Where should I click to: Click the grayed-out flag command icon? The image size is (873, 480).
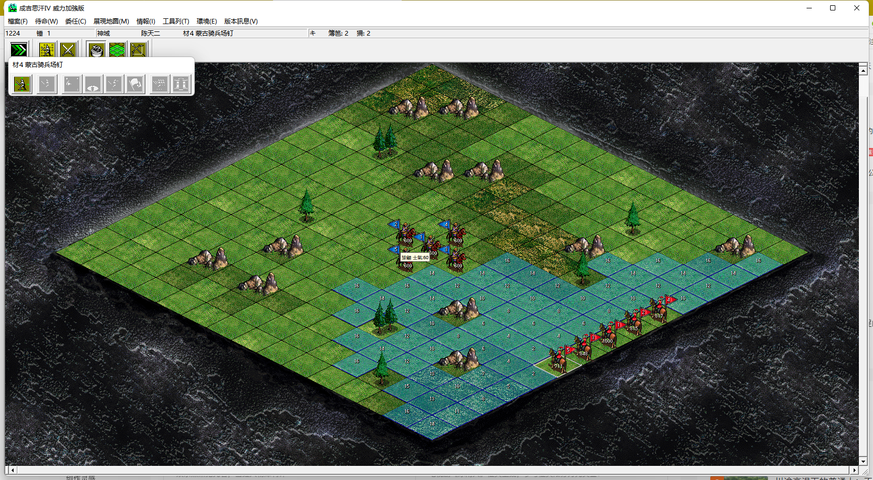pos(135,84)
